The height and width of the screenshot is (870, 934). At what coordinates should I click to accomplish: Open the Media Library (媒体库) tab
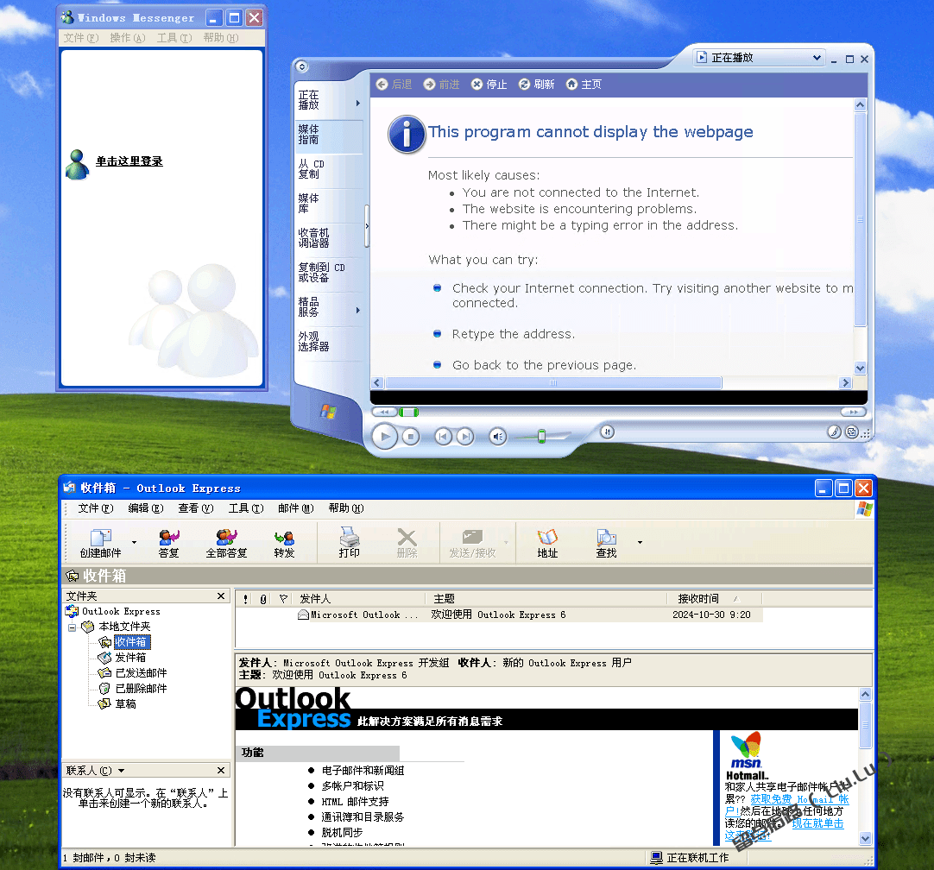(328, 204)
